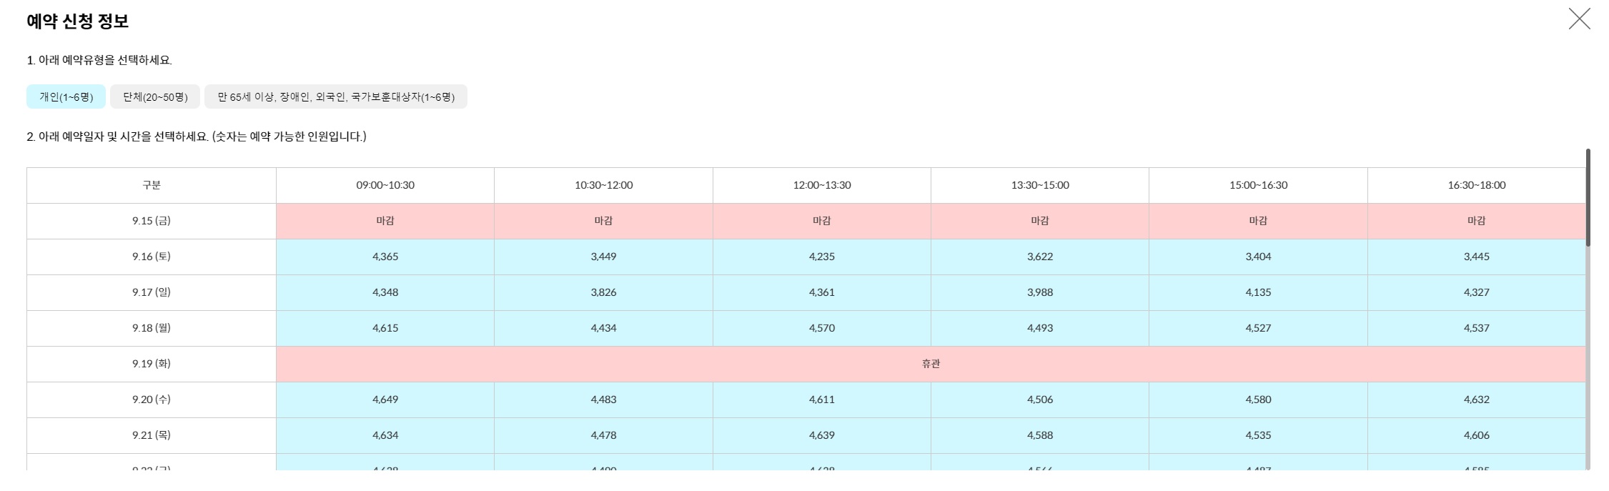
Task: Select 9.17 (일) slot with 3,826 available
Action: pos(603,292)
